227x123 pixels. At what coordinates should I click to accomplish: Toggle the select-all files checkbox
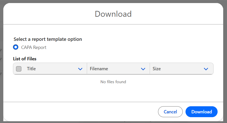pos(19,69)
